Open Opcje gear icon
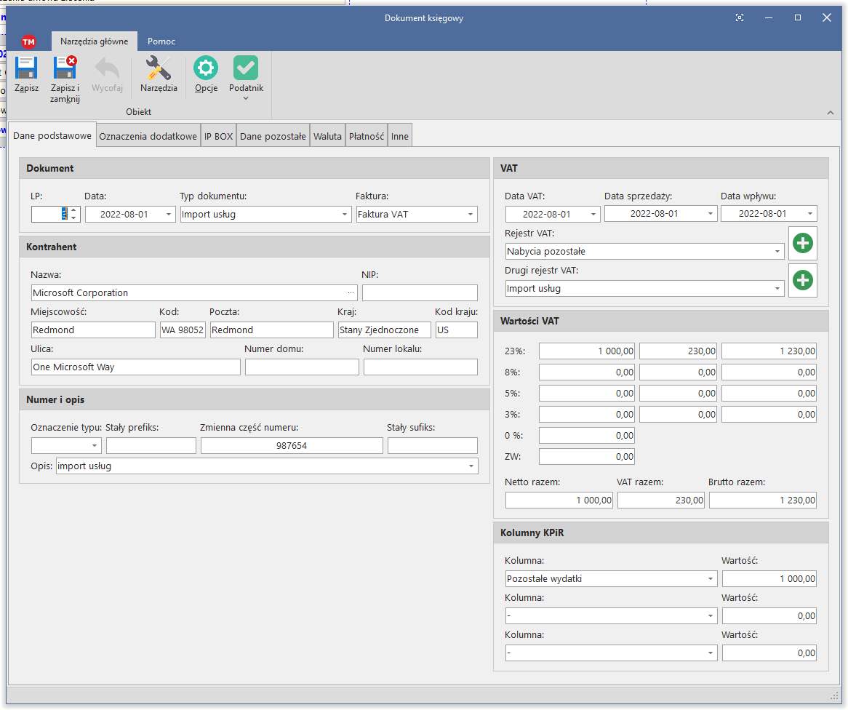 [206, 69]
